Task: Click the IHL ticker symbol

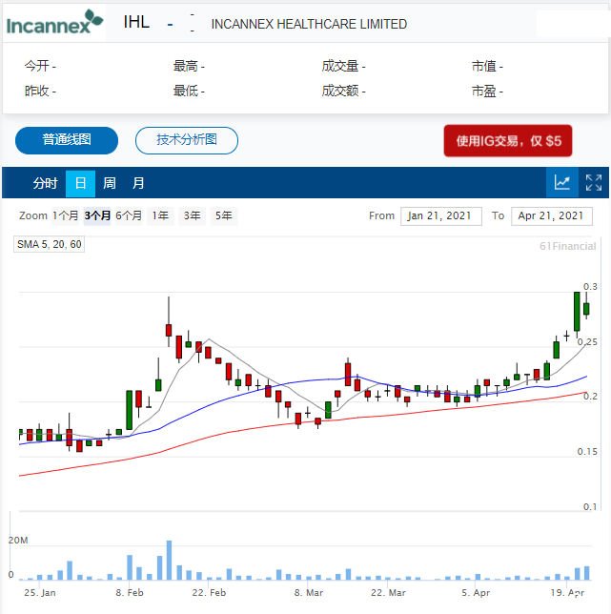Action: 136,22
